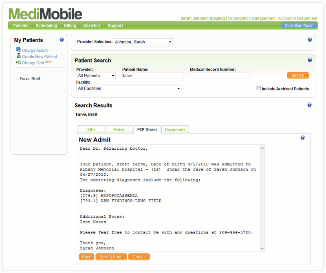
Task: Open the Charge Grid link
Action: pyautogui.click(x=33, y=63)
